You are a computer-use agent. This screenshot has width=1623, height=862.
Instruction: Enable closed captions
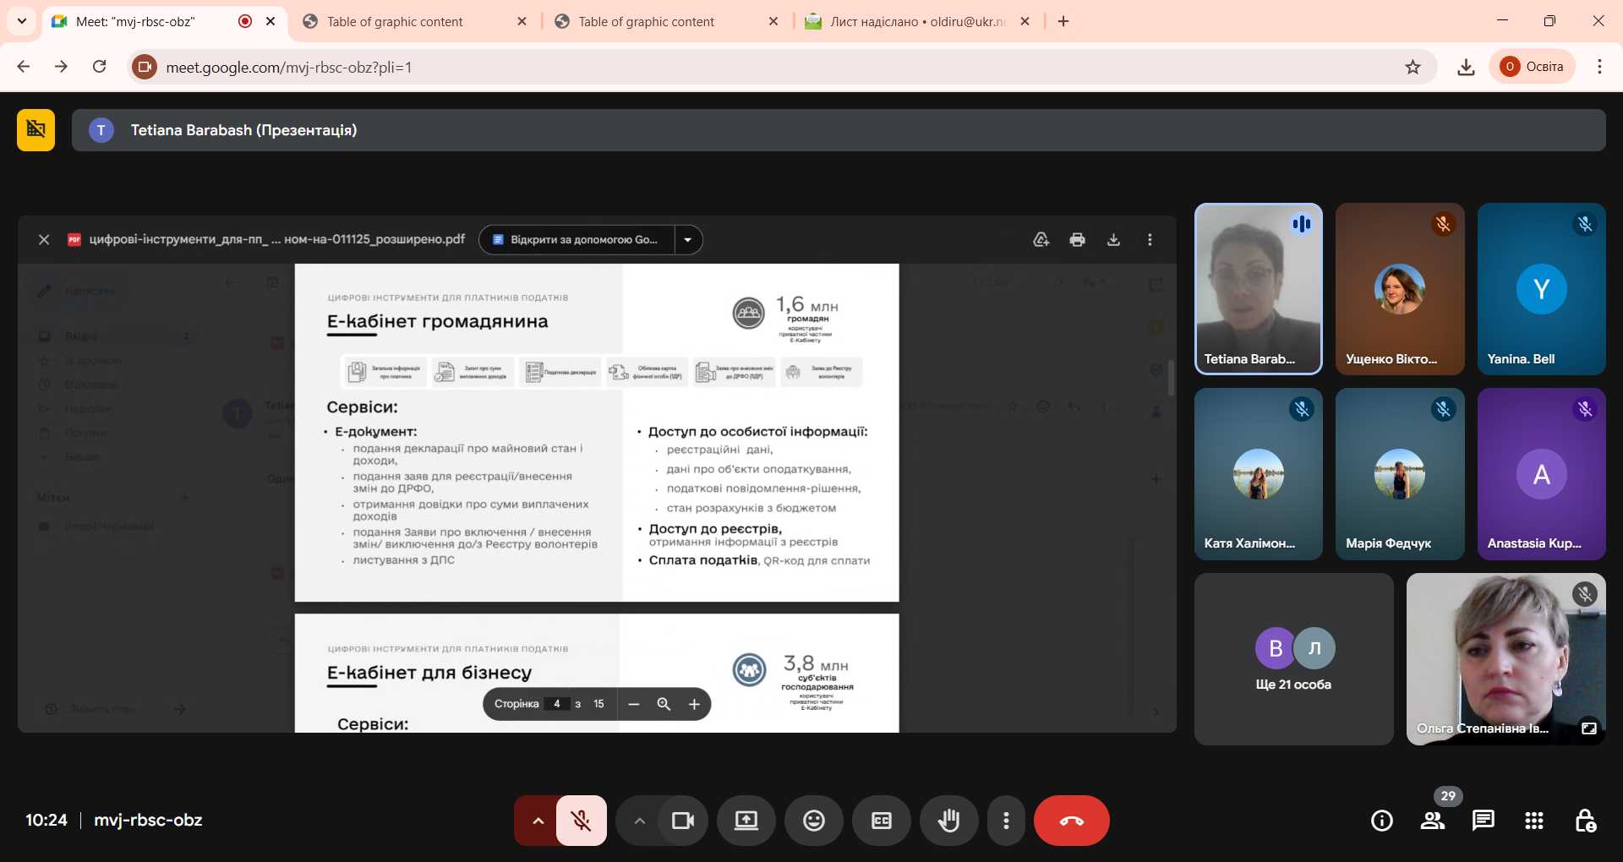pos(882,820)
